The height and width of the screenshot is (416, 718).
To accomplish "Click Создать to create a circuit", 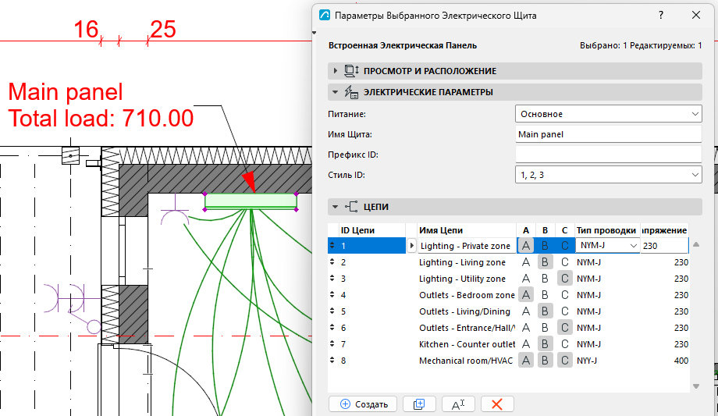I will coord(363,404).
